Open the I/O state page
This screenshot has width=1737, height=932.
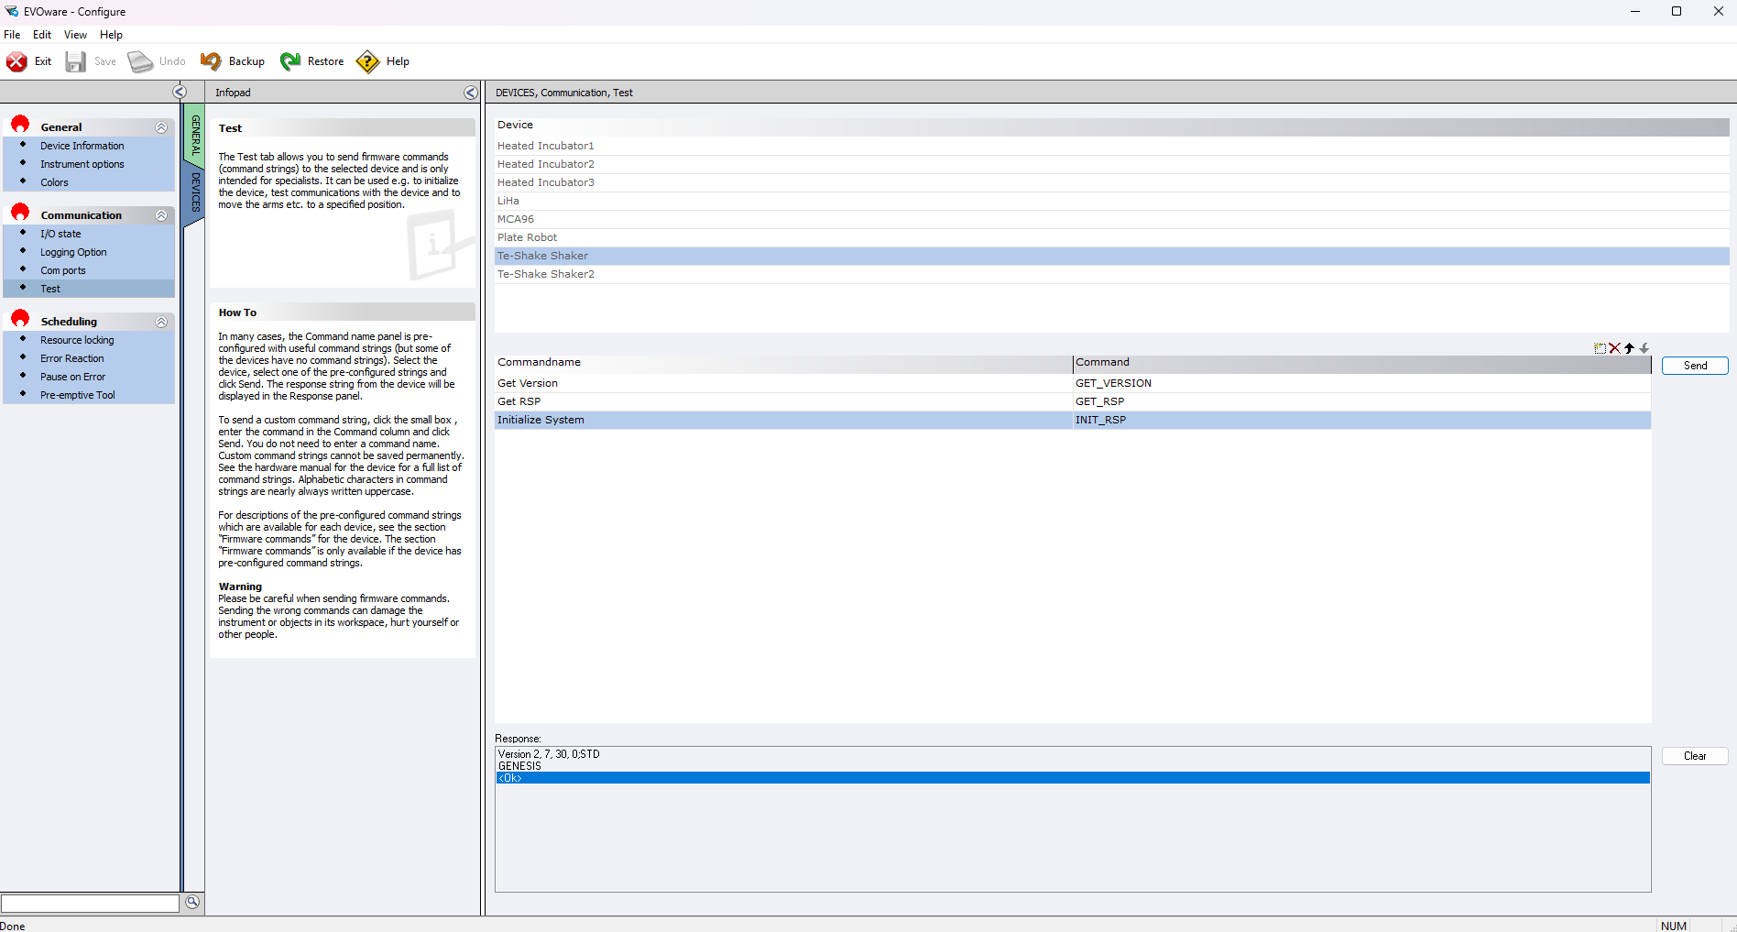60,234
